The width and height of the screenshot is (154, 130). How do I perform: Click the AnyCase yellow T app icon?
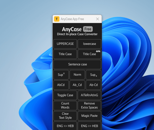coord(57,19)
